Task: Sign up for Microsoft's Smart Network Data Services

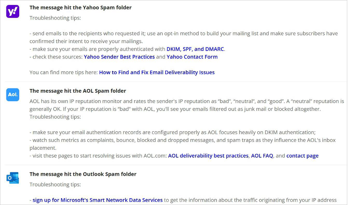Action: (x=98, y=200)
